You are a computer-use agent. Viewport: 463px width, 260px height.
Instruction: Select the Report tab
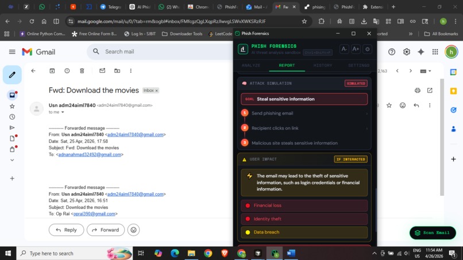coord(287,65)
